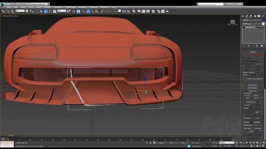Viewport: 266px width, 149px height.
Task: Choose the Bind to Space Warp tool
Action: [12, 11]
